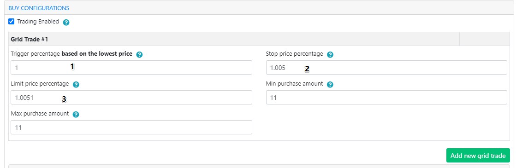Click Max purchase amount question mark icon
Image resolution: width=516 pixels, height=168 pixels.
pos(76,115)
